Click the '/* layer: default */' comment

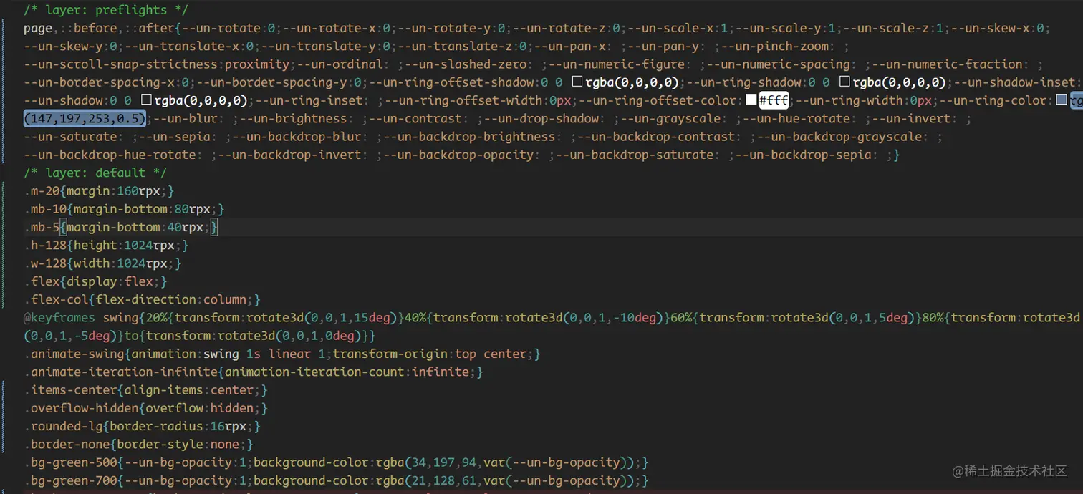coord(95,173)
